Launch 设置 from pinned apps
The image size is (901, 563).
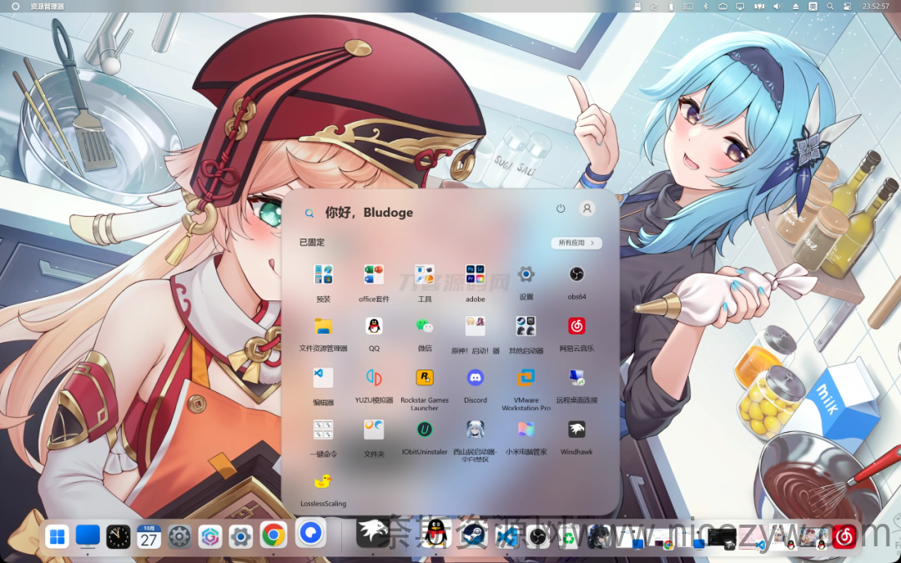pyautogui.click(x=526, y=274)
